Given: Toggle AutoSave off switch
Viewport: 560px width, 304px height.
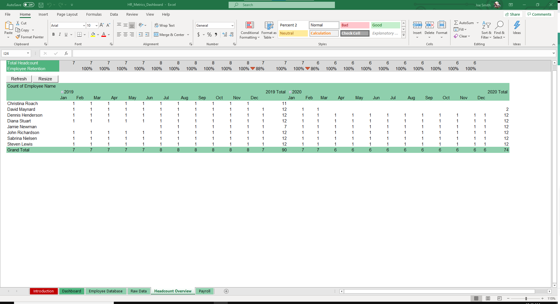Looking at the screenshot, I should pyautogui.click(x=29, y=5).
